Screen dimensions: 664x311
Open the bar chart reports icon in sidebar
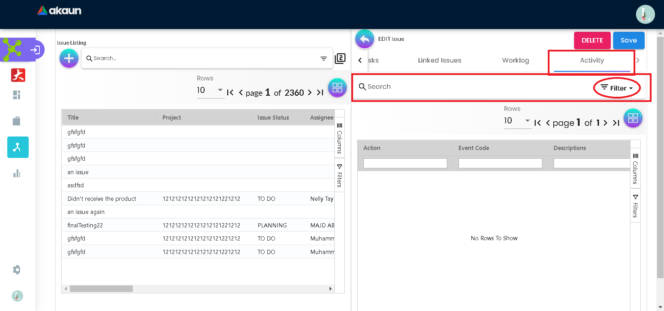(x=17, y=173)
